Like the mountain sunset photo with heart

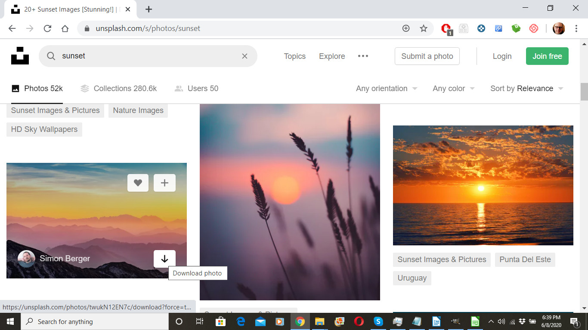pos(138,183)
